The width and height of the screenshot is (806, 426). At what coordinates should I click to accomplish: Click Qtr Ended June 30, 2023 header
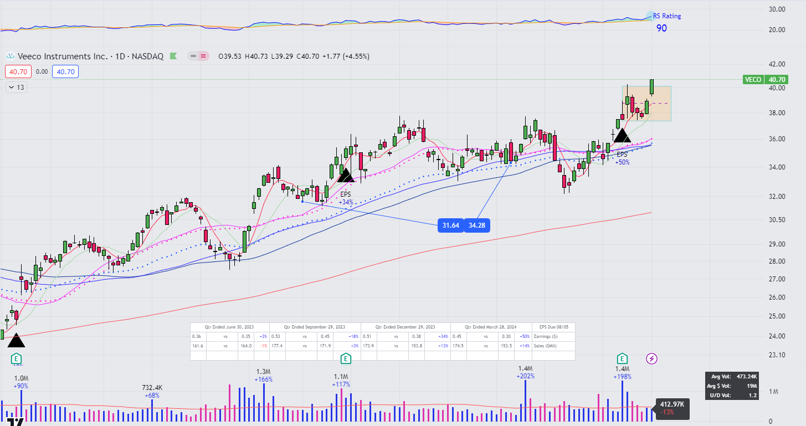click(229, 327)
